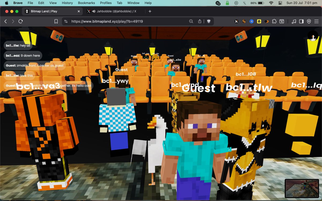Open the orange-and-black circle extension

tap(266, 21)
